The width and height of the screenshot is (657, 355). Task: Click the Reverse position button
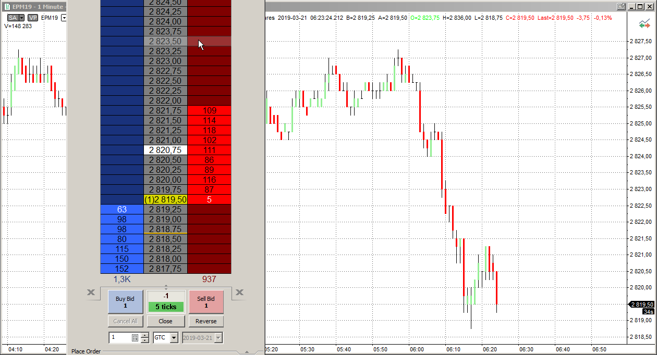pyautogui.click(x=206, y=321)
